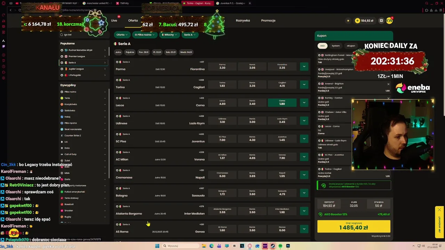445x250 pixels.
Task: Expand the Koszykówka discipline
Action: (x=83, y=104)
